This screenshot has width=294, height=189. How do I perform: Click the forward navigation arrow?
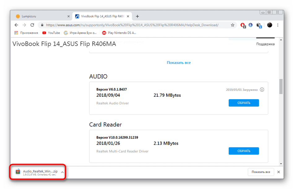pos(24,25)
